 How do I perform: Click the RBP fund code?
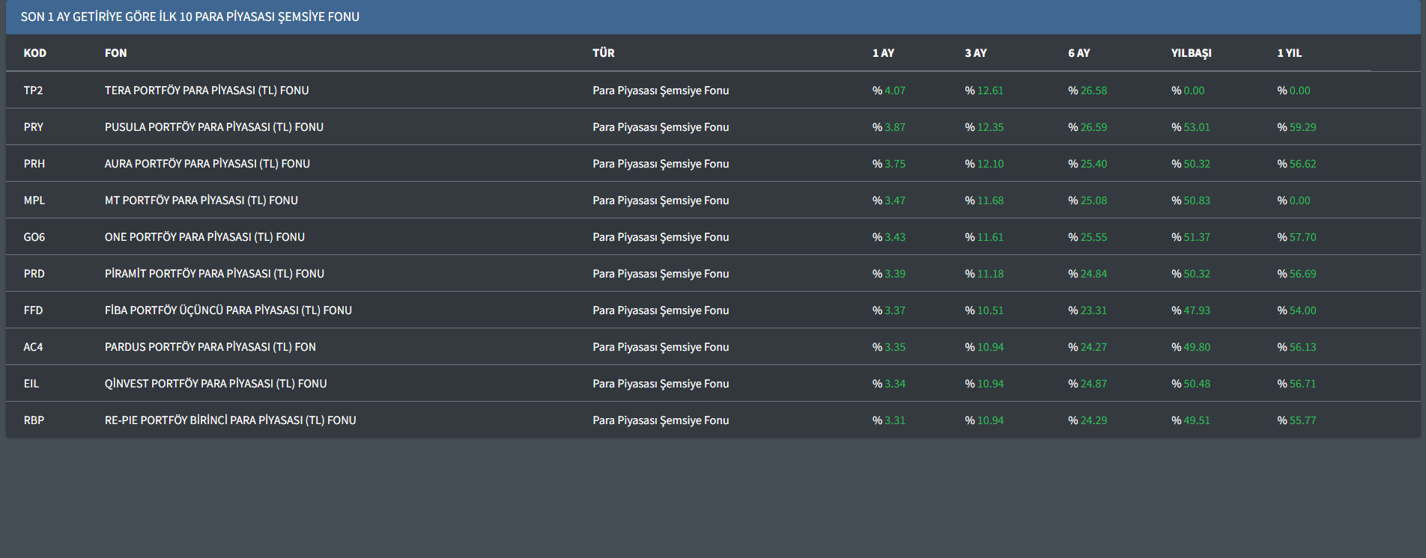[34, 420]
